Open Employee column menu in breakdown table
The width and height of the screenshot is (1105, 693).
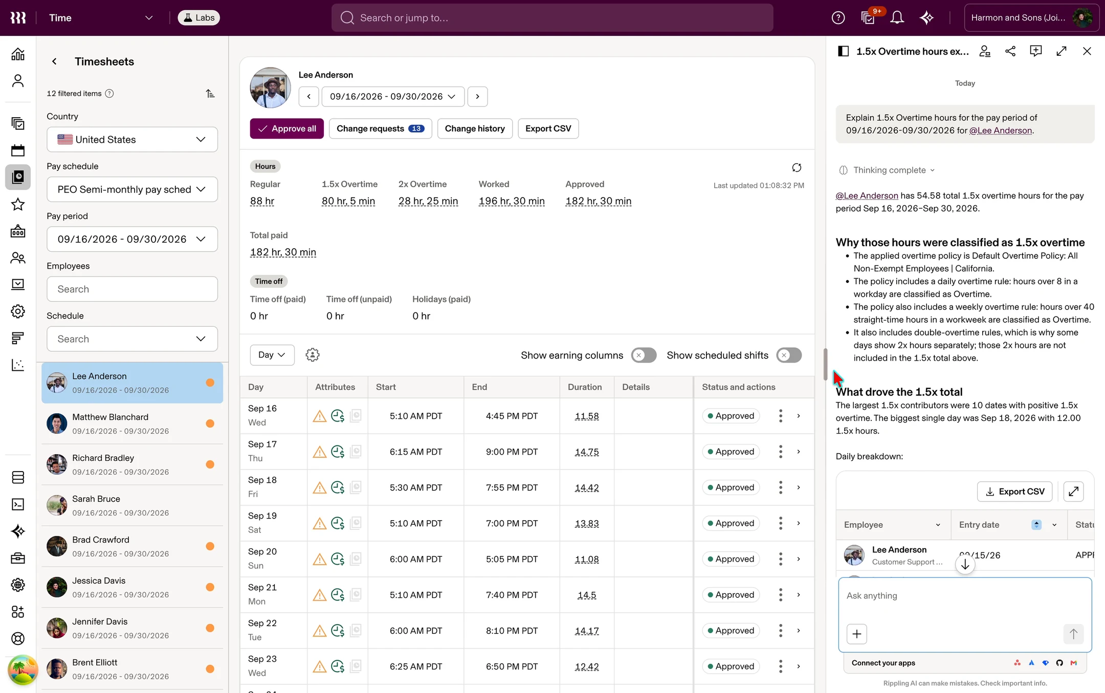[938, 525]
